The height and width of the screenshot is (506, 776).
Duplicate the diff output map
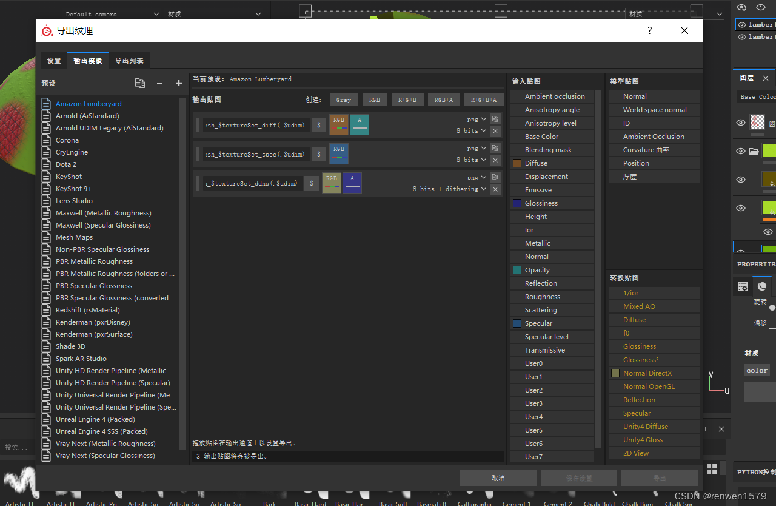click(495, 119)
